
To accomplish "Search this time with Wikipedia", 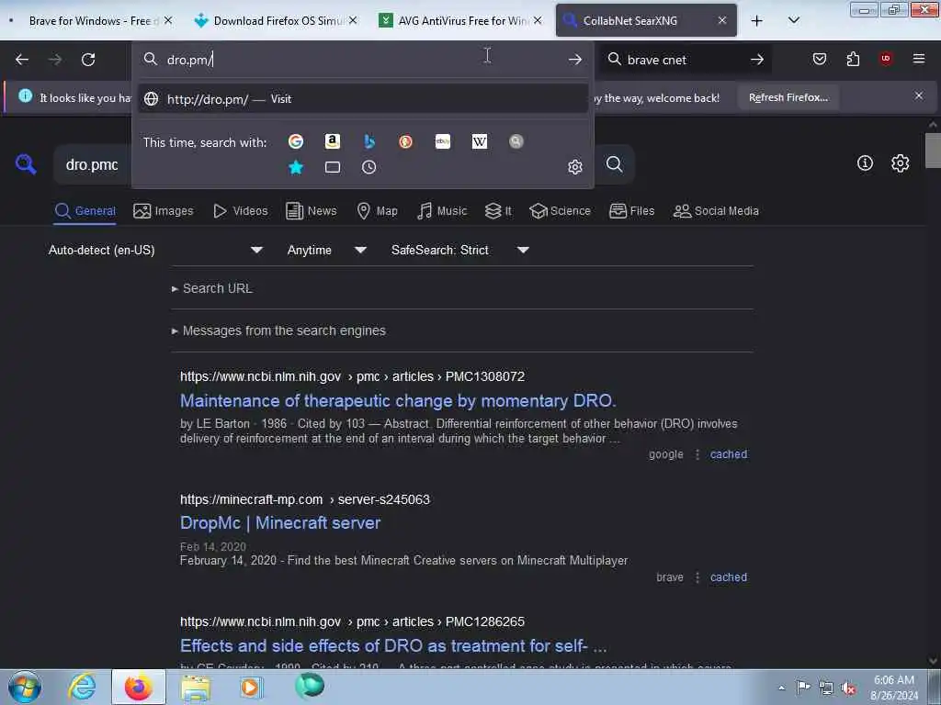I will [x=480, y=141].
